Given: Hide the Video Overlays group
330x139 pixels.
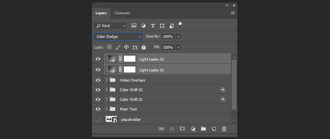Looking at the screenshot, I should coord(98,80).
